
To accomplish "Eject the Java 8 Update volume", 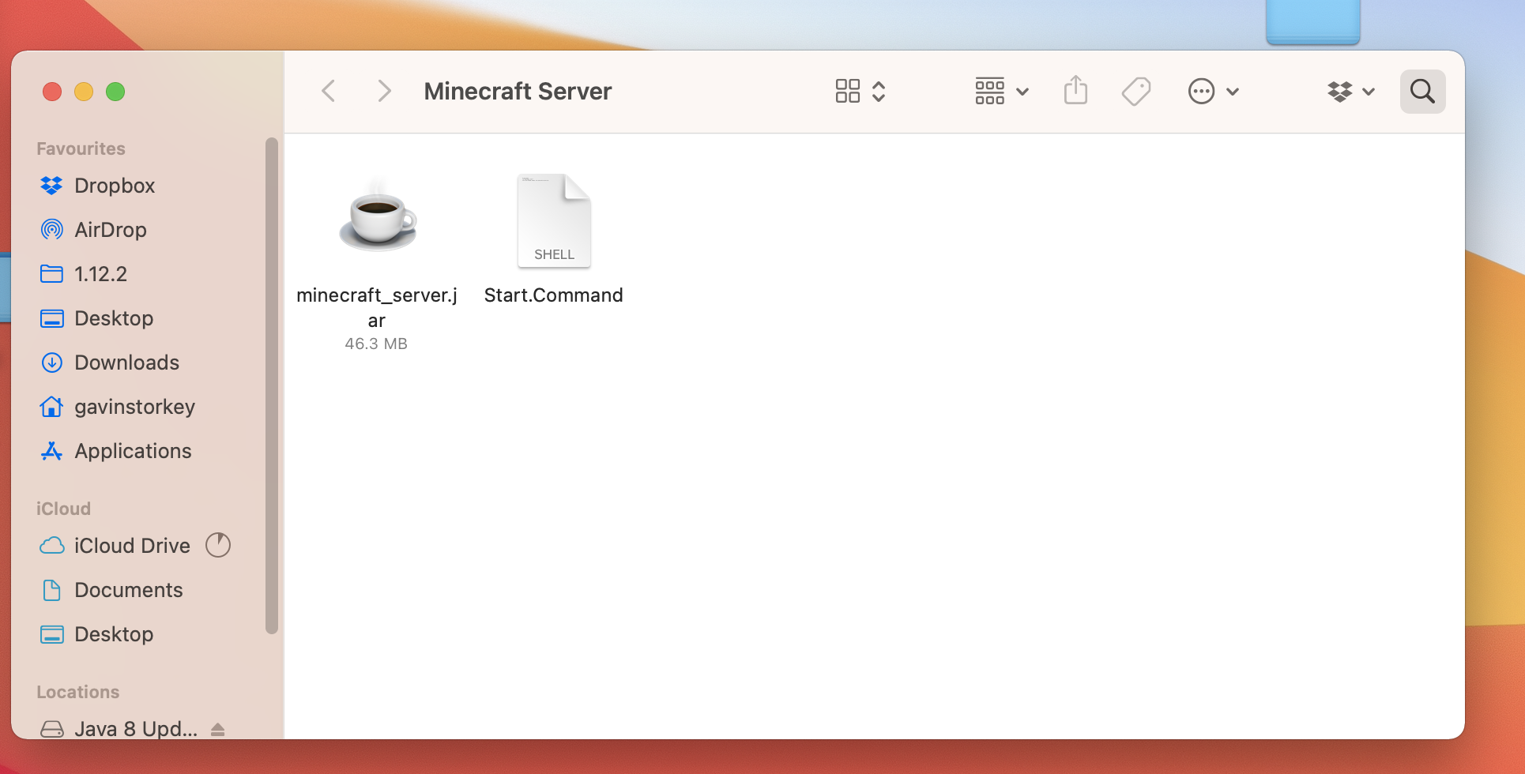I will point(218,730).
